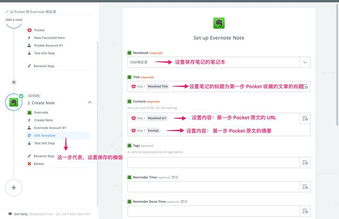Click the Get Help chat icon
339x219 pixels.
pyautogui.click(x=10, y=214)
